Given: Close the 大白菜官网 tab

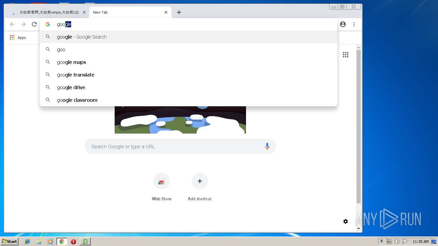Looking at the screenshot, I should pyautogui.click(x=84, y=12).
